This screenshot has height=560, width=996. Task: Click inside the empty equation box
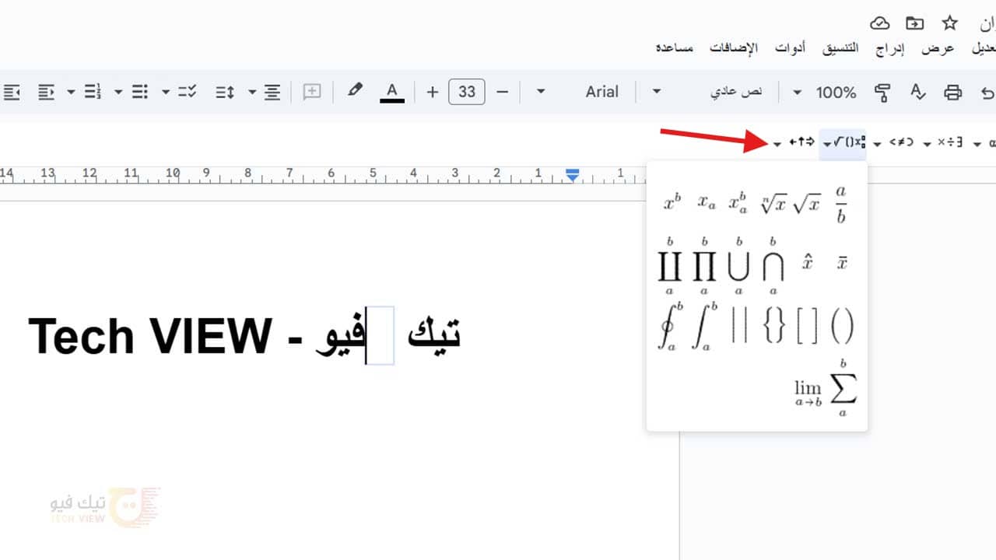coord(381,335)
